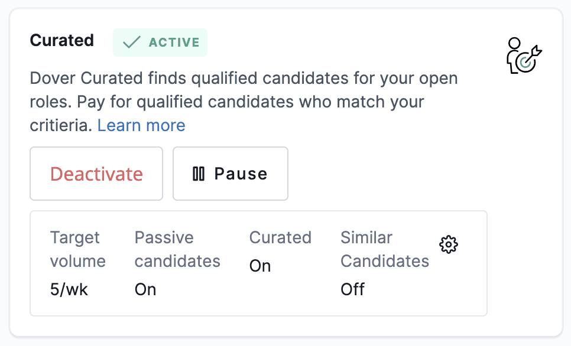Click the On value under Curated setting
The image size is (571, 346).
[x=260, y=266]
